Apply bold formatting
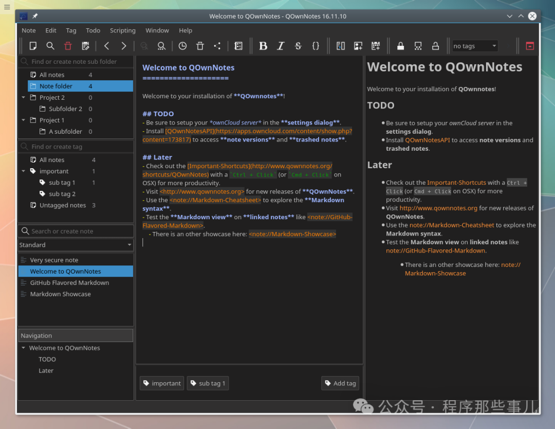555x429 pixels. coord(263,46)
